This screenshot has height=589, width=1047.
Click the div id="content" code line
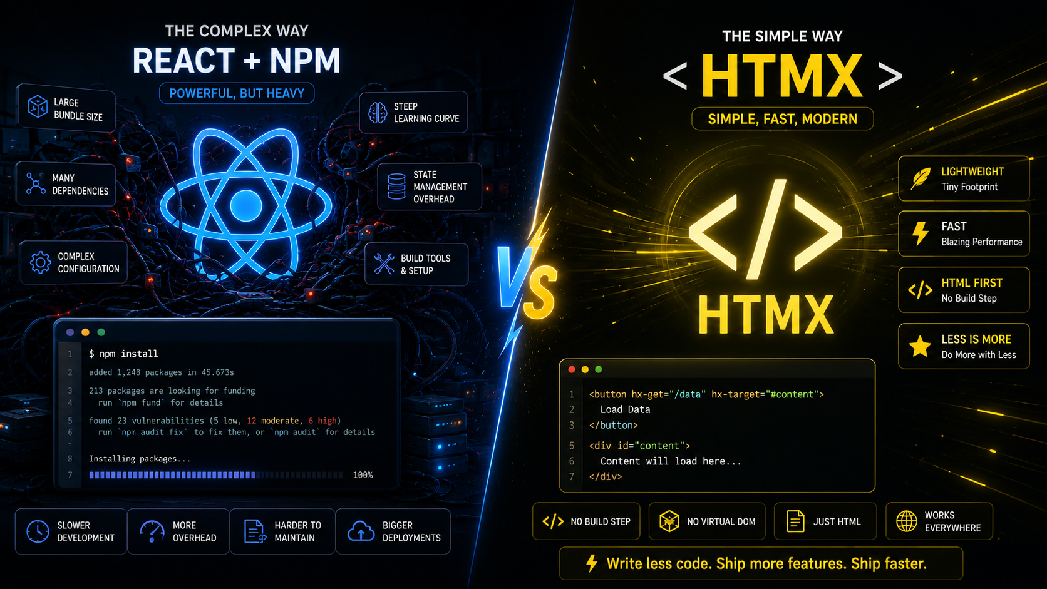[x=639, y=446]
